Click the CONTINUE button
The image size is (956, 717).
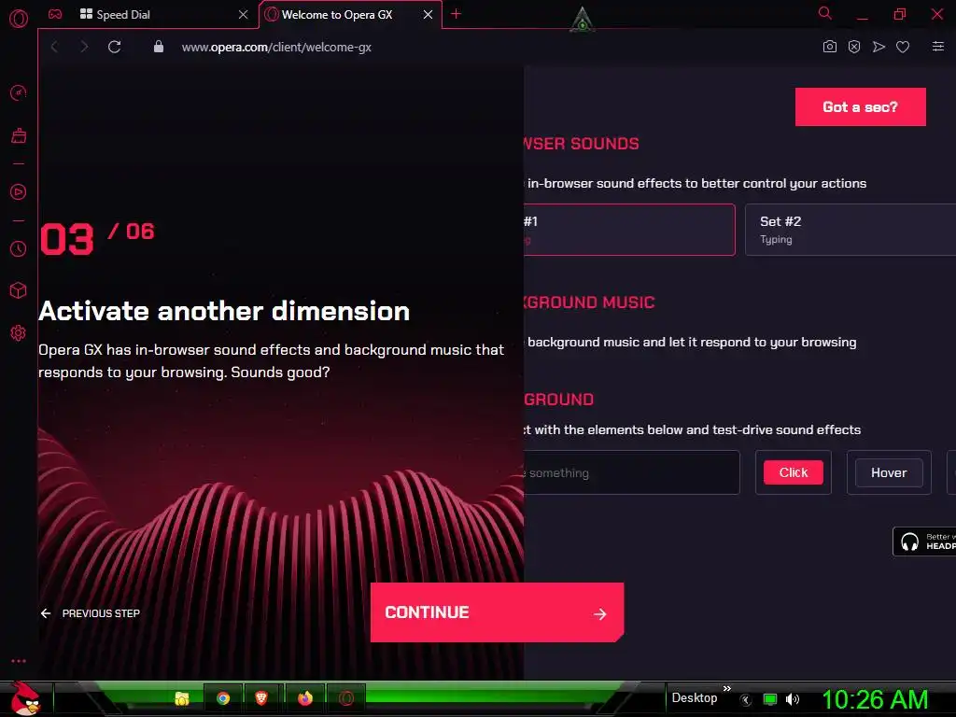pos(497,612)
